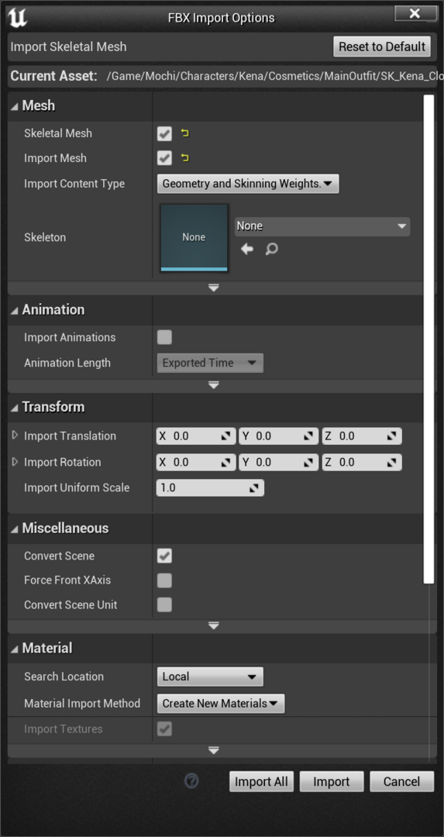Collapse the Miscellaneous section header
444x837 pixels.
click(x=59, y=528)
